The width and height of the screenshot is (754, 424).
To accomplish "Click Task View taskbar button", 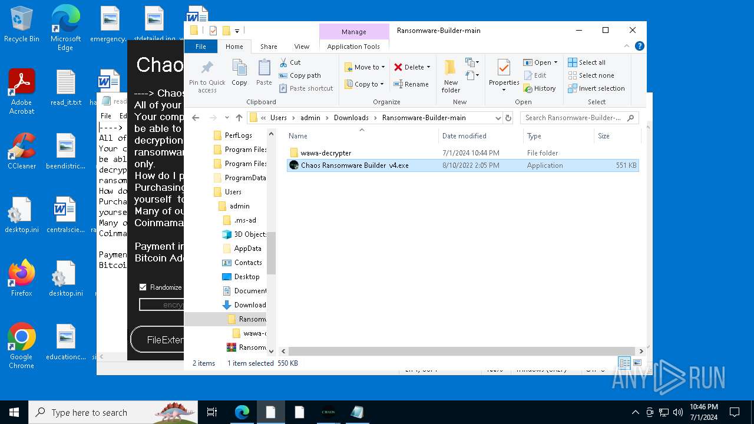I will coord(212,413).
